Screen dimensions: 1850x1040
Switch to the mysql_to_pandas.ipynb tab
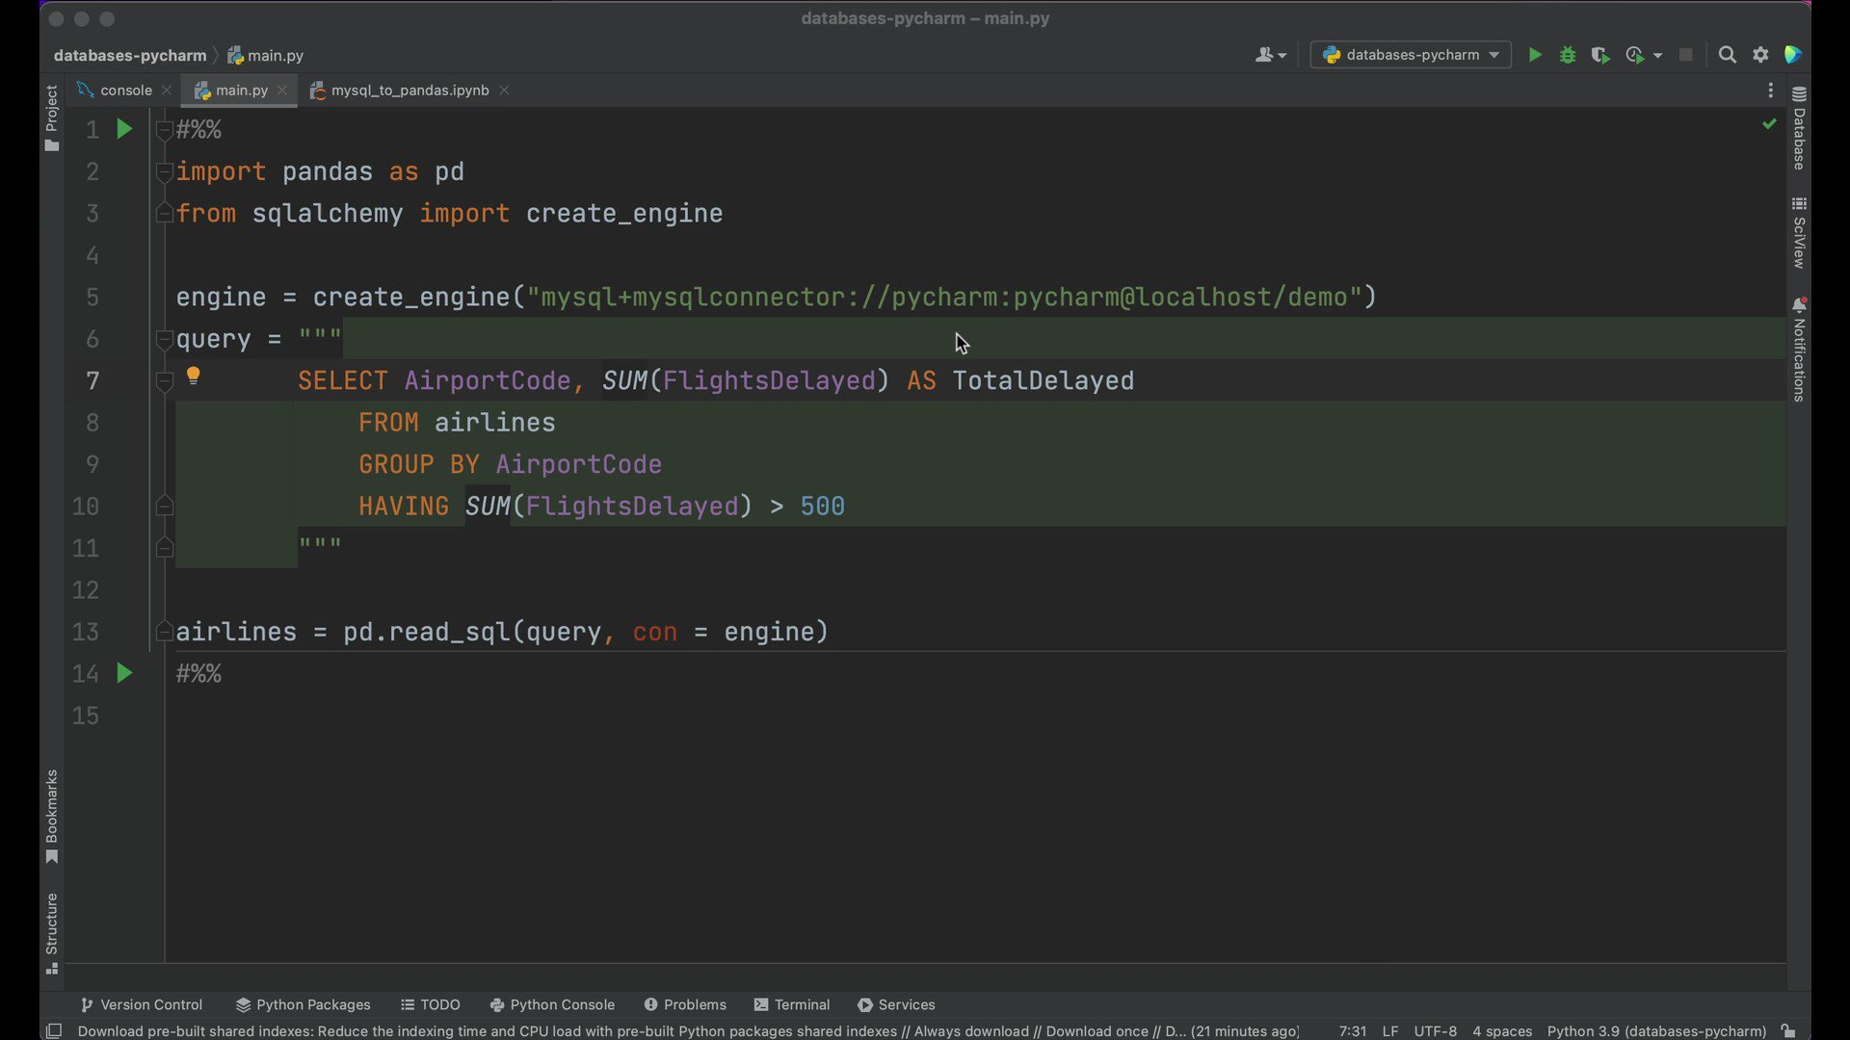pyautogui.click(x=409, y=90)
